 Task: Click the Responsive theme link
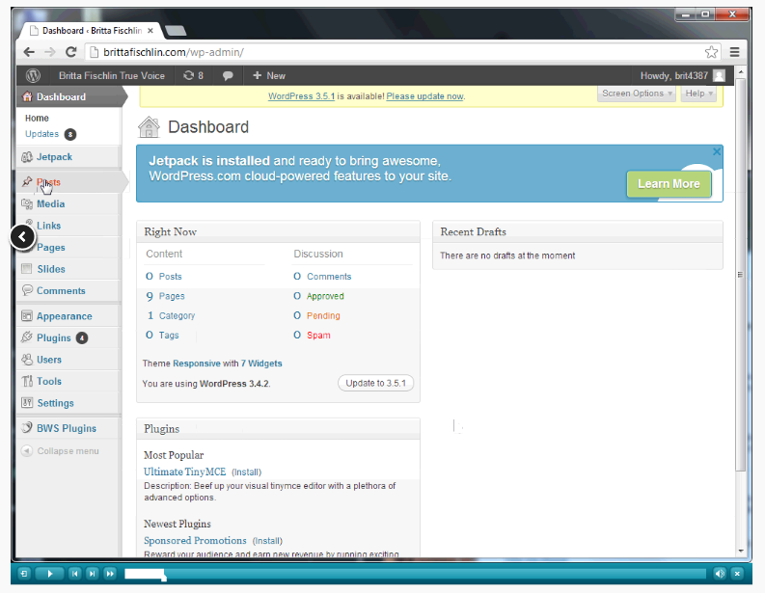197,364
